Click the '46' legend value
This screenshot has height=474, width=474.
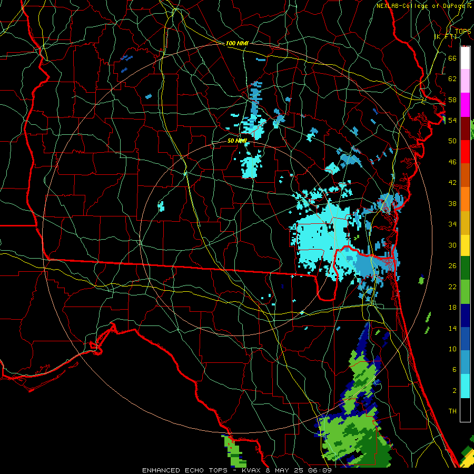click(452, 162)
